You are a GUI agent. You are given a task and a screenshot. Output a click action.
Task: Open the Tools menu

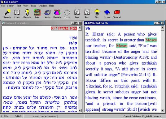33,6
